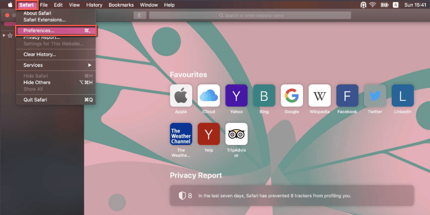Open the Yelp favourite tile
This screenshot has height=215, width=430.
(x=209, y=134)
